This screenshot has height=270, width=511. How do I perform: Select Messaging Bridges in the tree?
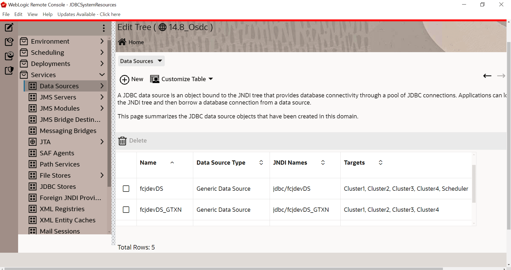(x=68, y=131)
